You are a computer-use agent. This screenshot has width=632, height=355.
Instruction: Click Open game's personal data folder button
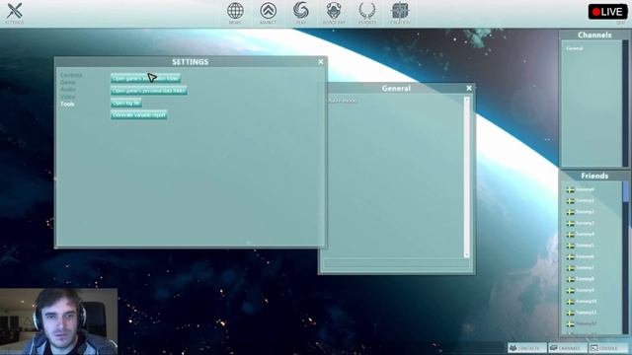click(x=149, y=91)
